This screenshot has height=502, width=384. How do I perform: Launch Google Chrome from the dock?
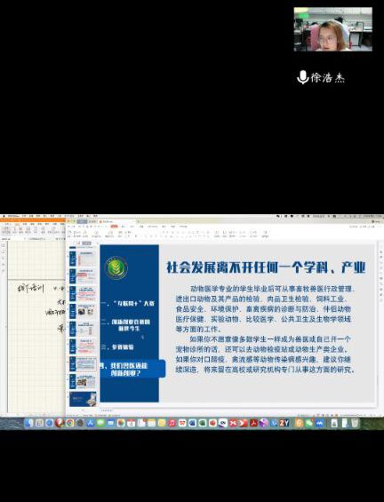(x=69, y=423)
